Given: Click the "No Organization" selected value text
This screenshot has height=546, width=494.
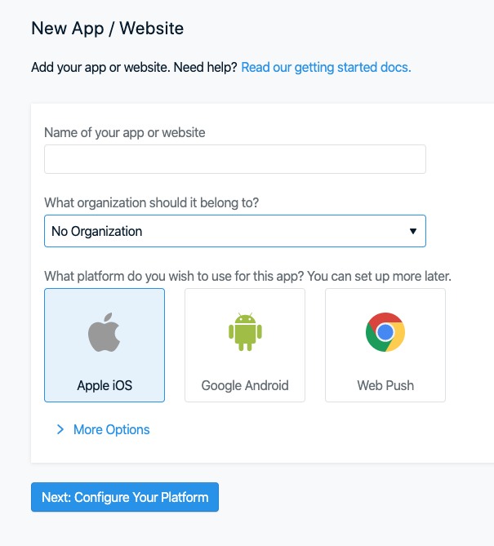Looking at the screenshot, I should (97, 231).
